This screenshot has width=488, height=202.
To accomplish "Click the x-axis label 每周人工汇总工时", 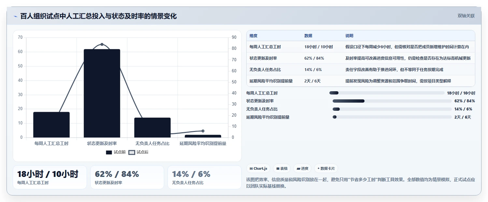I will point(51,143).
